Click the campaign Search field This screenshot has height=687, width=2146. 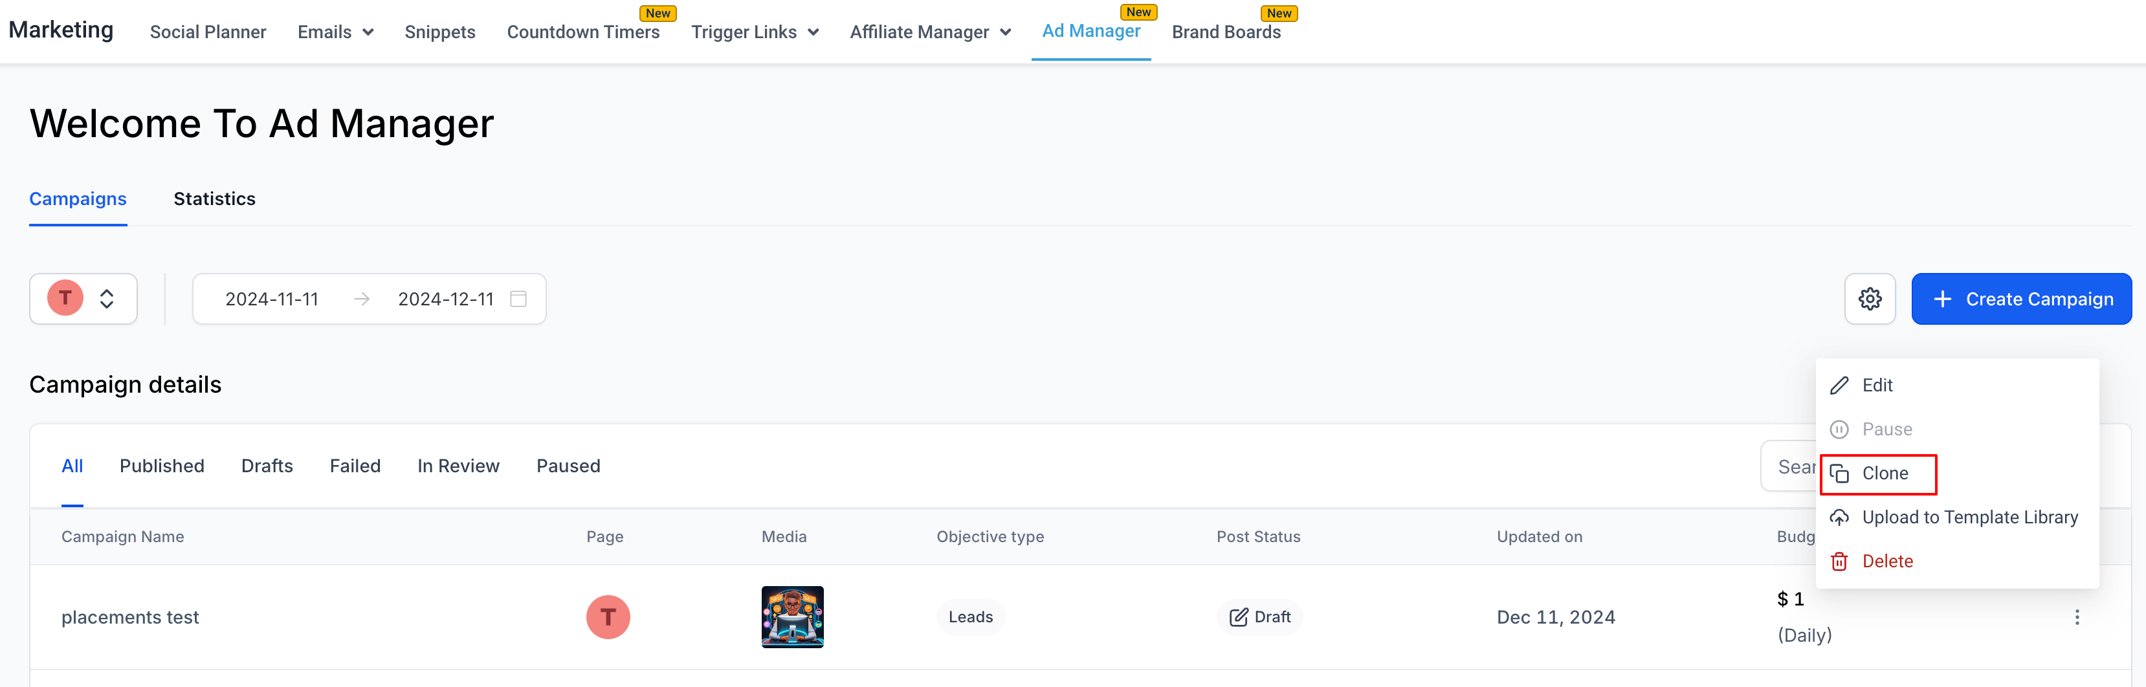1789,466
